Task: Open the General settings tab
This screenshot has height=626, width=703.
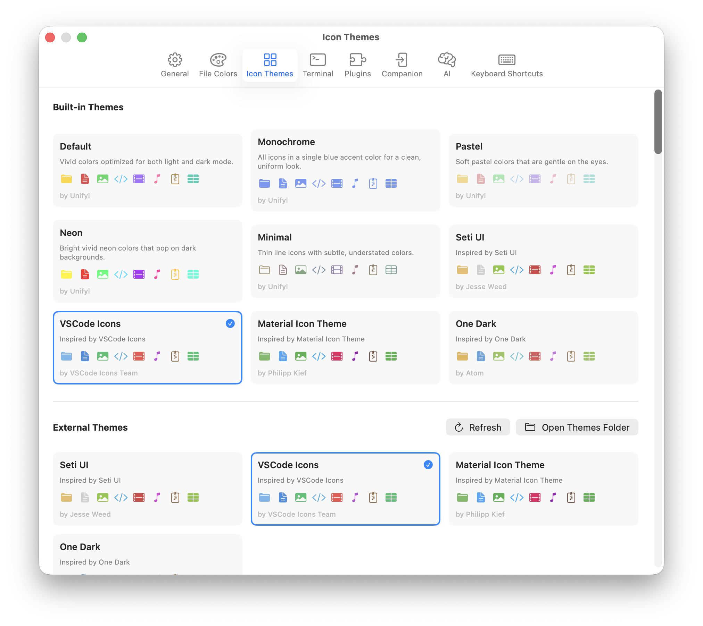Action: tap(175, 65)
